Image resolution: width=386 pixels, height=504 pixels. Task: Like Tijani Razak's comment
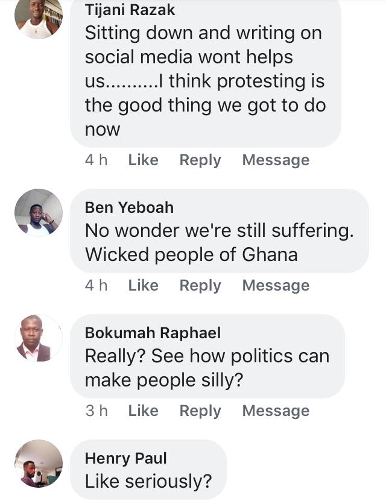[143, 160]
